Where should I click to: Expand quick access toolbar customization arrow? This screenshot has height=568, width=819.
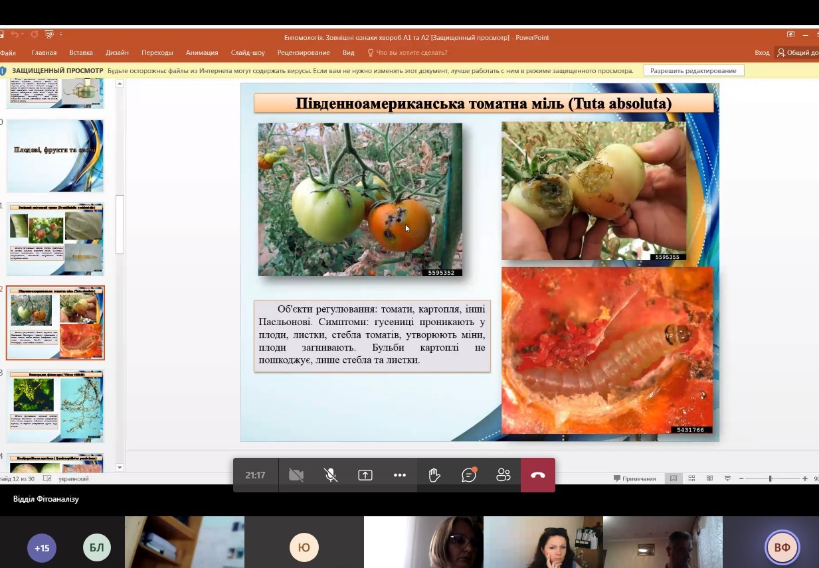tap(61, 34)
